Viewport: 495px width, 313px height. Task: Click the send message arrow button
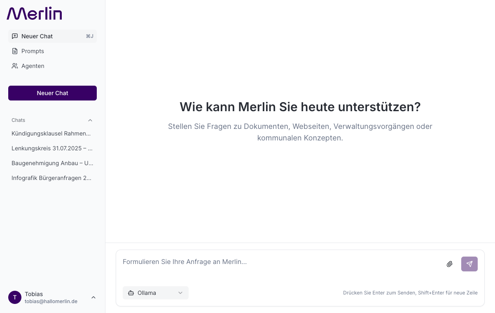coord(469,264)
